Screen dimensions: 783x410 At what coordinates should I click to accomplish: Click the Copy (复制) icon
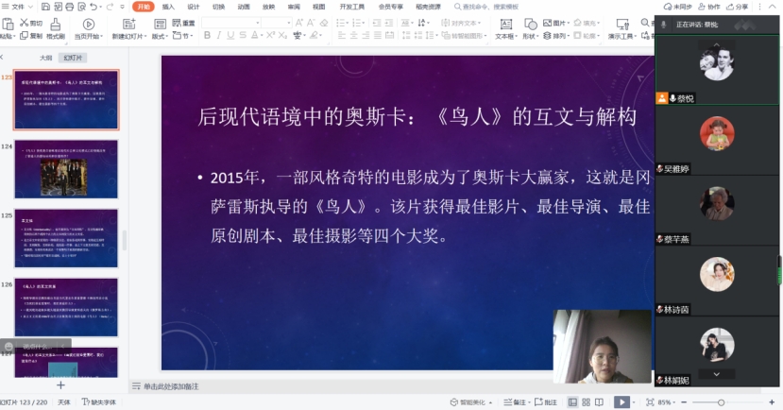24,36
